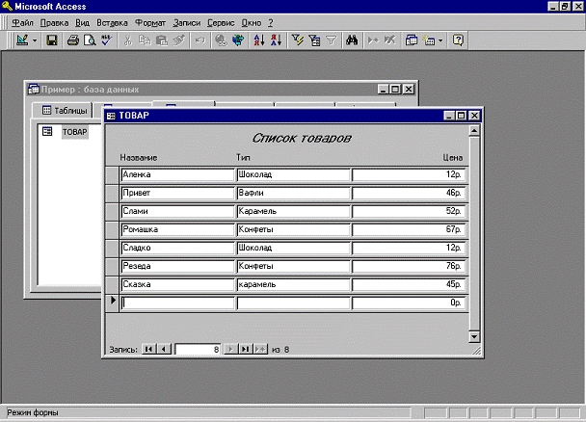Open Help with the question mark icon

click(458, 40)
